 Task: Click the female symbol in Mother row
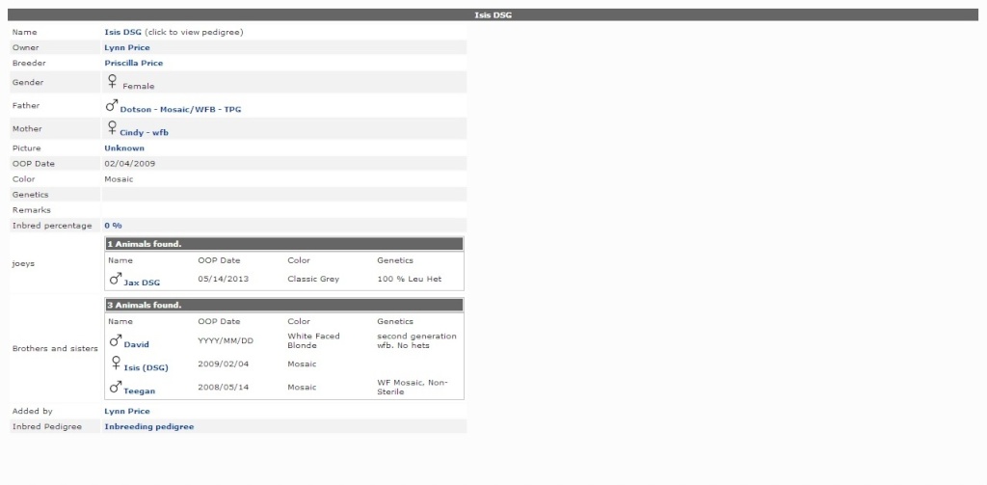[x=112, y=128]
